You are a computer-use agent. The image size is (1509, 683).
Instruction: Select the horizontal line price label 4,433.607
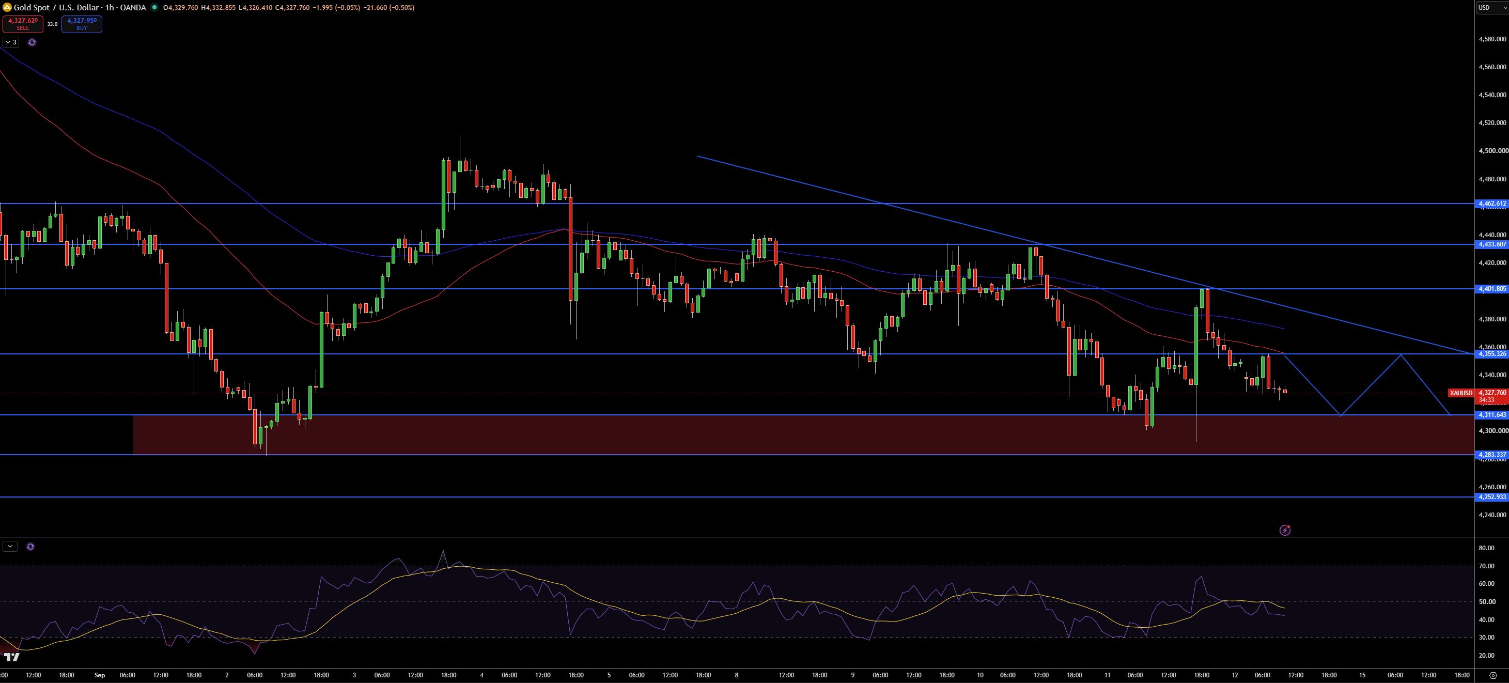pos(1491,244)
